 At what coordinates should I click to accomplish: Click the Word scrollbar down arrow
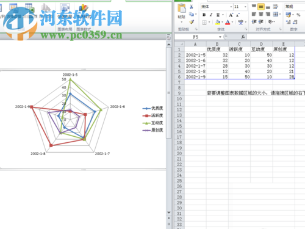click(169, 213)
